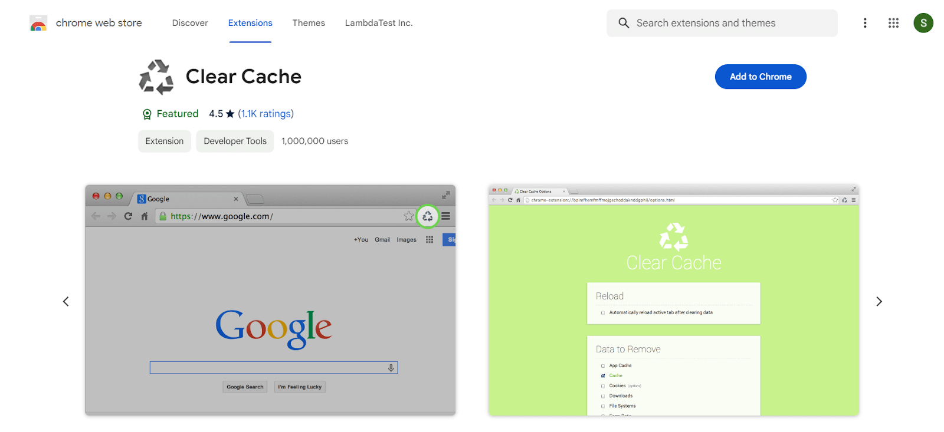Click the Developer Tools category chip
The image size is (944, 432).
tap(235, 141)
